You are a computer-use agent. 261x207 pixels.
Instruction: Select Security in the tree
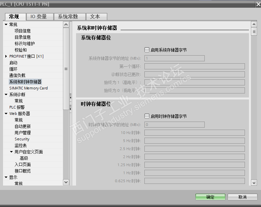pyautogui.click(x=22, y=139)
